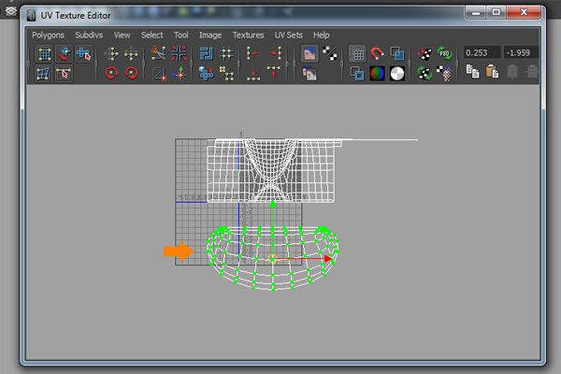Click the copy UVs icon
Screen dimensions: 561x374
[x=473, y=73]
